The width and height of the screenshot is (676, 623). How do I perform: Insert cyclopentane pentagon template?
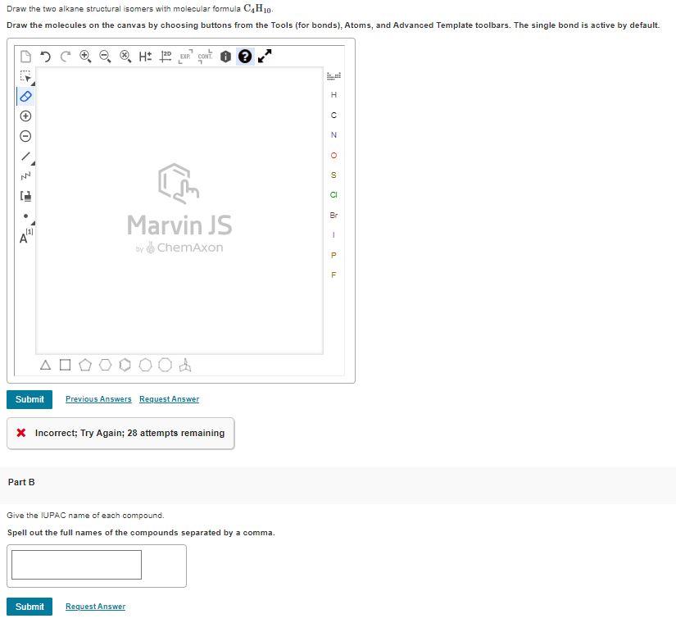point(85,365)
